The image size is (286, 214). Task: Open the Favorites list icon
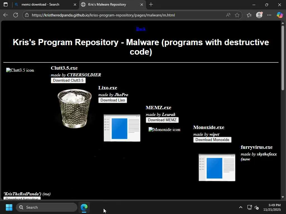point(249,15)
